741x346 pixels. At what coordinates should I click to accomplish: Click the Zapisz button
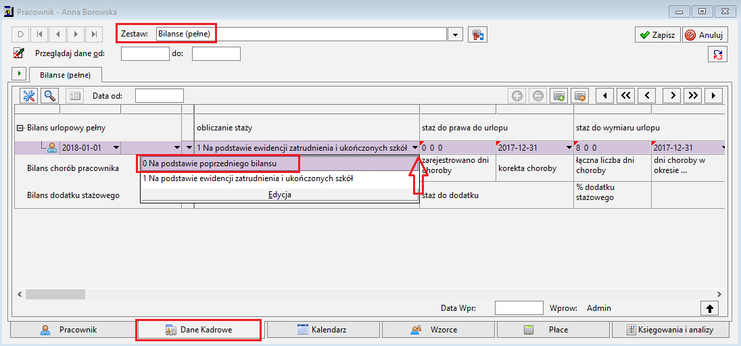pyautogui.click(x=657, y=35)
